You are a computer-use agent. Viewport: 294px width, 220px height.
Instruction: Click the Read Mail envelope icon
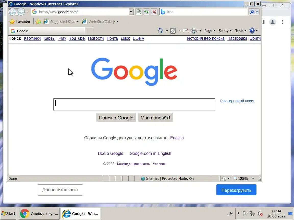click(x=186, y=31)
